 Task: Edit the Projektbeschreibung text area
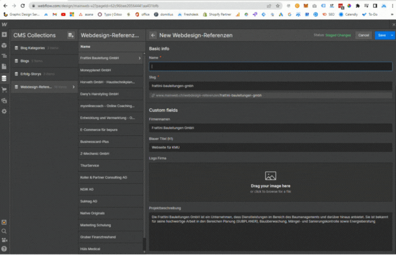click(x=270, y=232)
